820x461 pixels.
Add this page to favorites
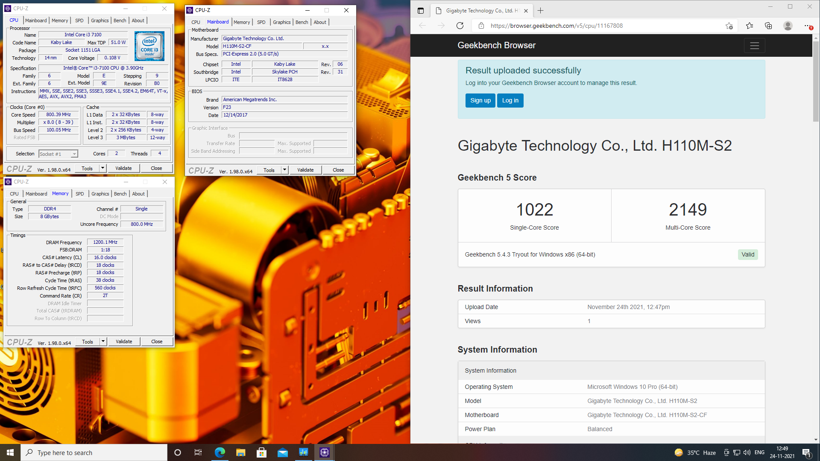[x=729, y=26]
